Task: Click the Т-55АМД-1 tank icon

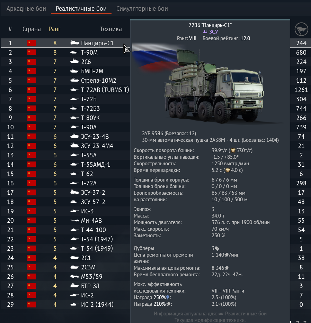Action: click(74, 164)
